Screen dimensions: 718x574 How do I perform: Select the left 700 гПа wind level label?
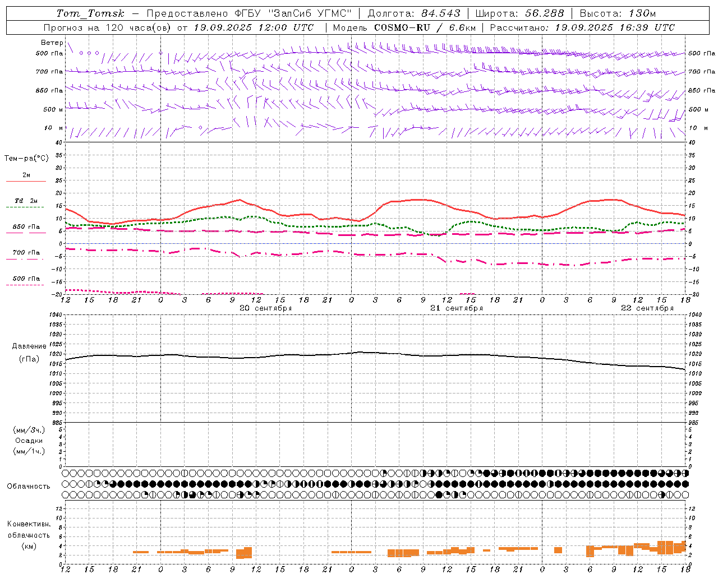click(x=49, y=72)
